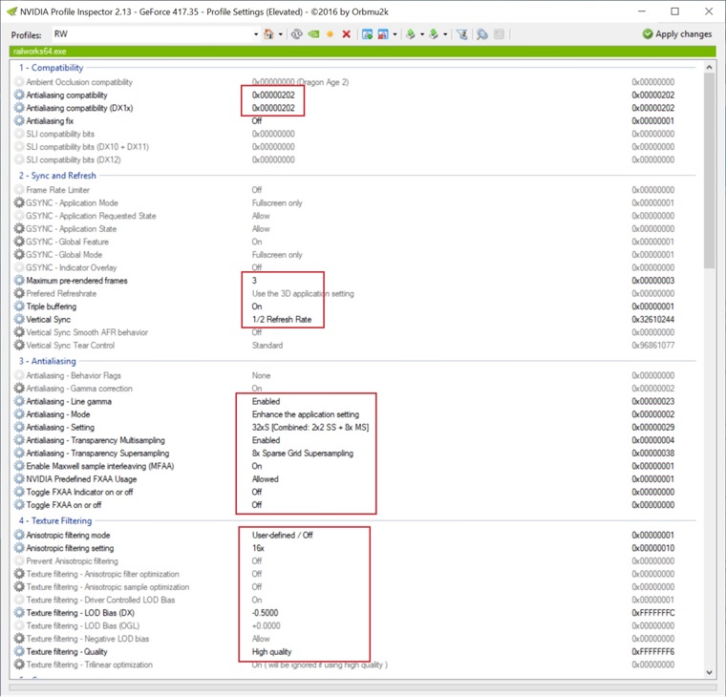Select the Ambient Occlusion compatibility row
726x697 pixels.
[x=353, y=82]
